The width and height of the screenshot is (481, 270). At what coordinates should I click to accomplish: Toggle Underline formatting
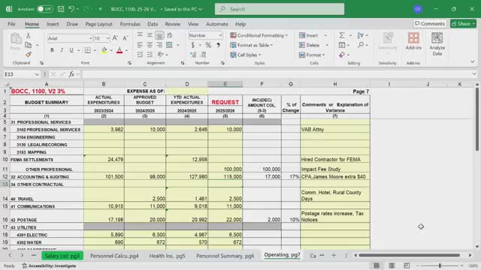click(71, 50)
